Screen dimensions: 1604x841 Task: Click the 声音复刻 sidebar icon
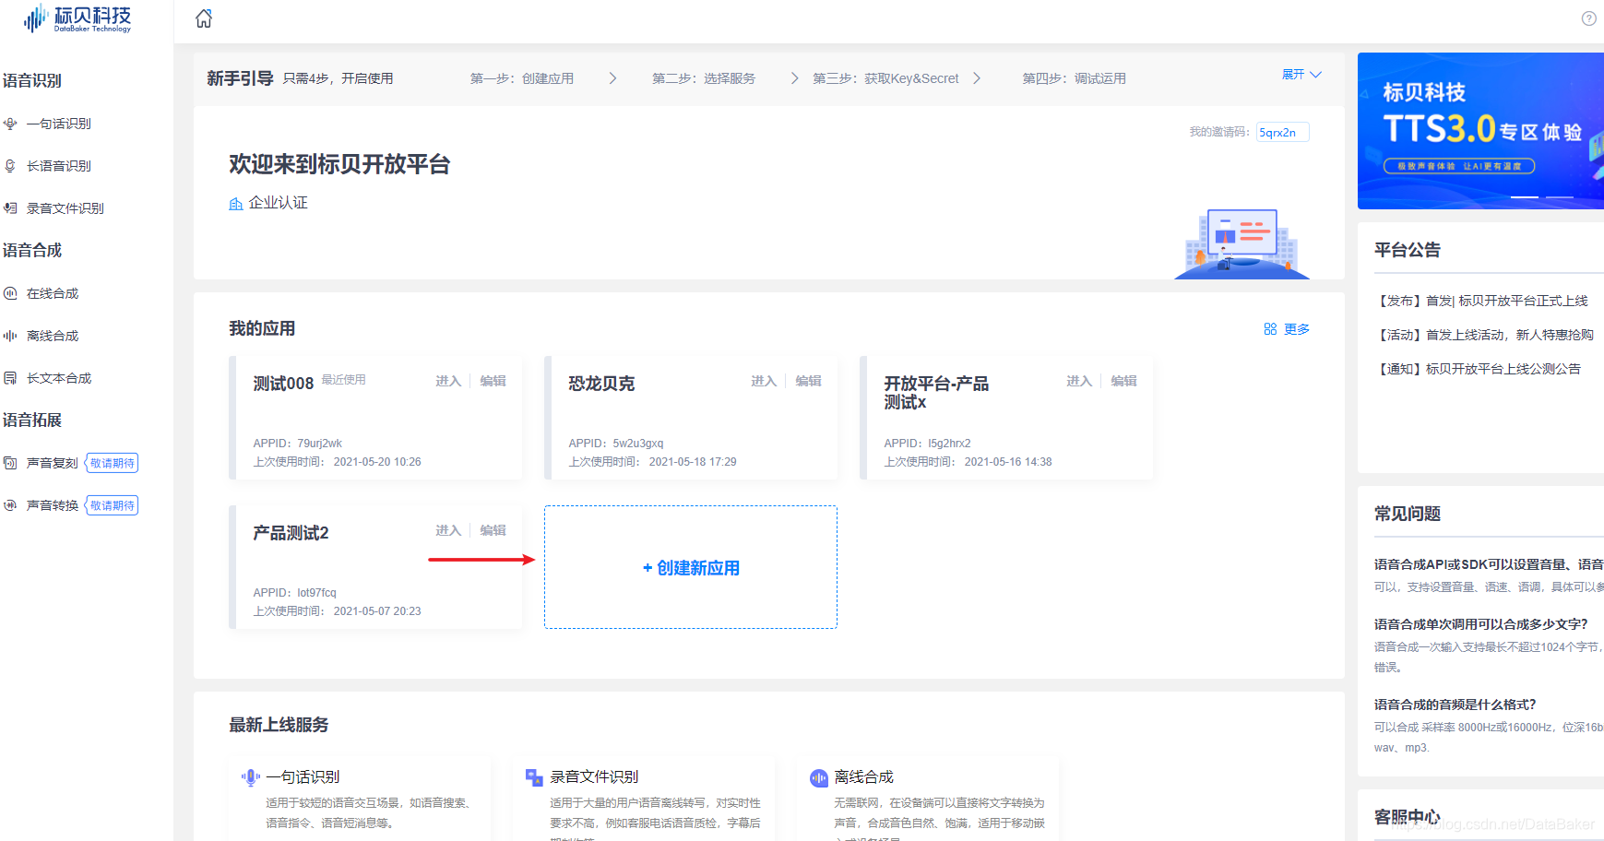click(x=10, y=463)
